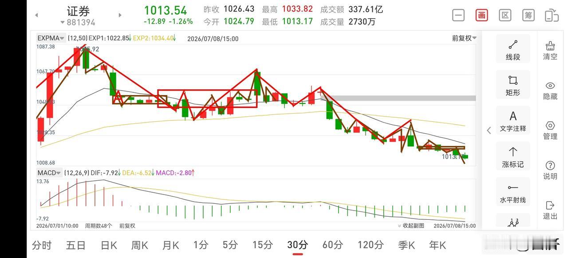Viewport: 567px width, 258px height.
Task: Click the current price 1013.54
Action: 165,10
